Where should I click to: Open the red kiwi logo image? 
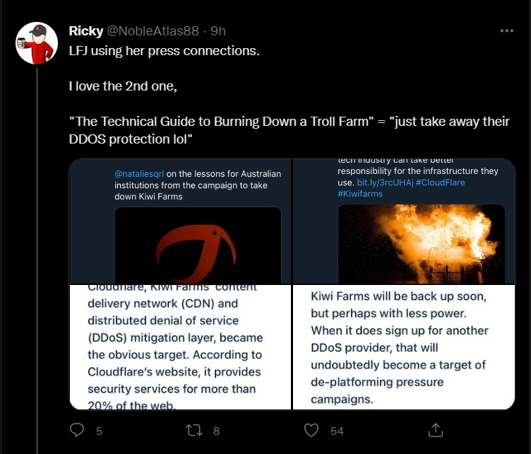pos(197,245)
